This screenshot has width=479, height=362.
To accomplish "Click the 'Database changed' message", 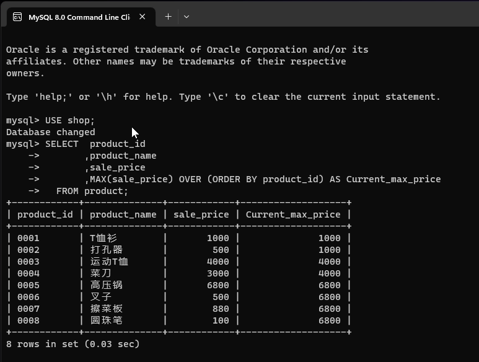I will coord(51,132).
